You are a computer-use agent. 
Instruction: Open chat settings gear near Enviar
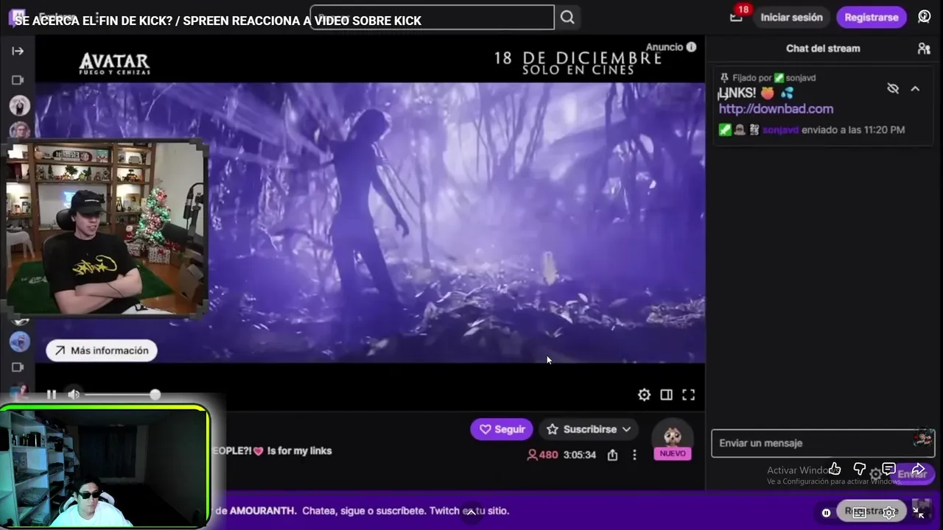876,474
